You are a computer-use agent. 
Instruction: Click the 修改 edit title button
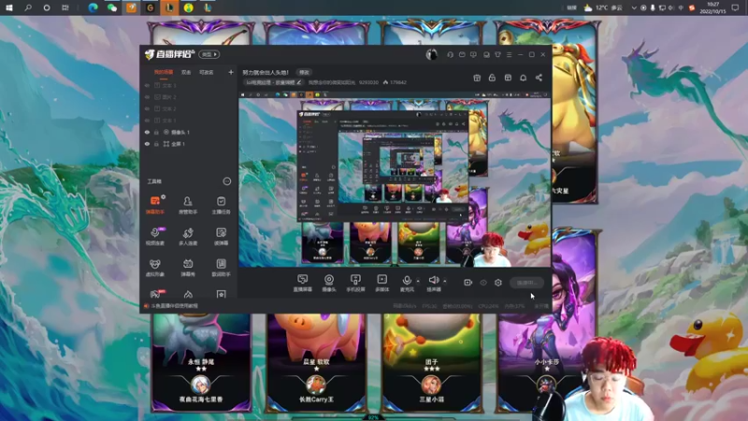coord(304,73)
